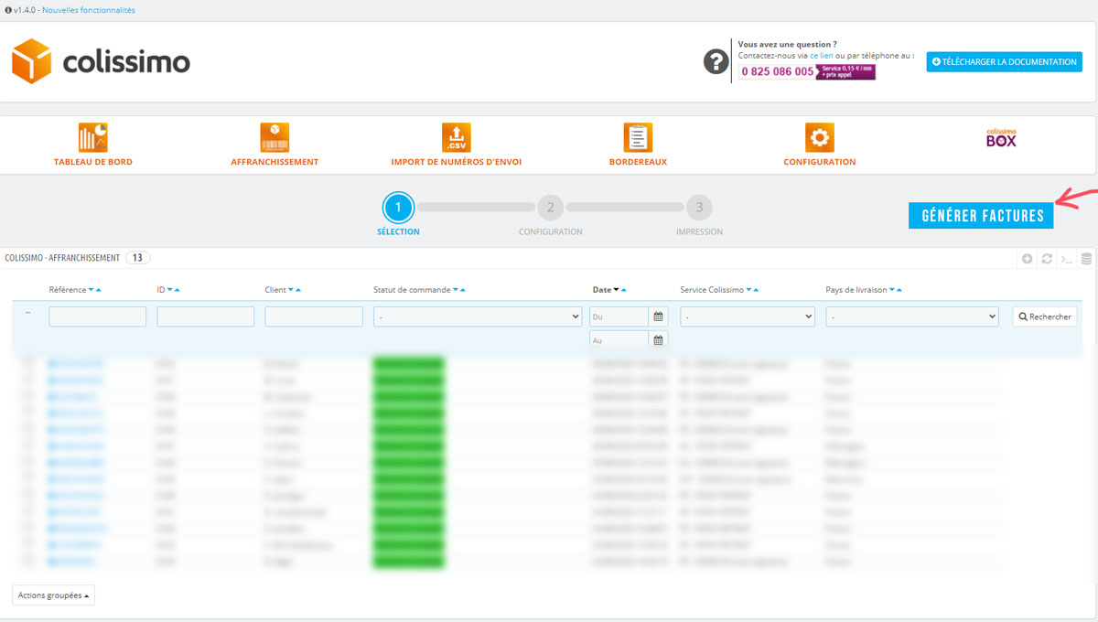The width and height of the screenshot is (1098, 622).
Task: Open the Bordereaux clipboard icon
Action: click(x=638, y=137)
